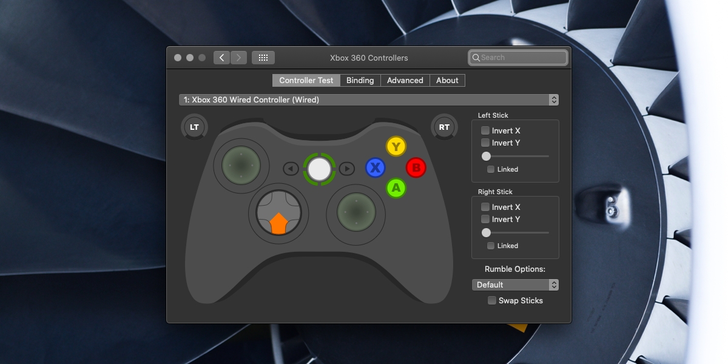Toggle Linked checkbox under Right Stick

(491, 246)
